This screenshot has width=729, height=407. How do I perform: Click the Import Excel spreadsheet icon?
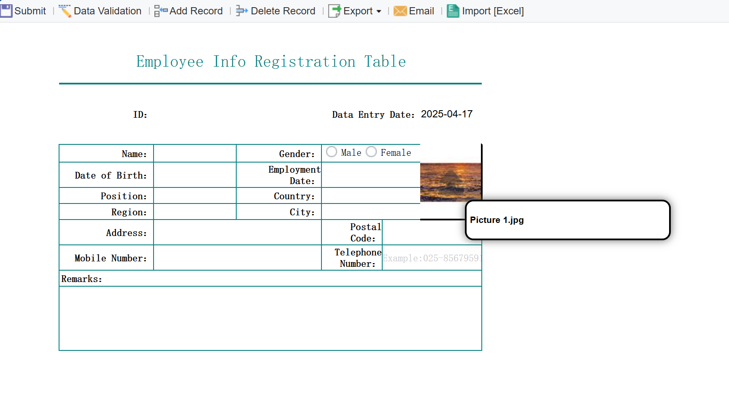coord(452,11)
